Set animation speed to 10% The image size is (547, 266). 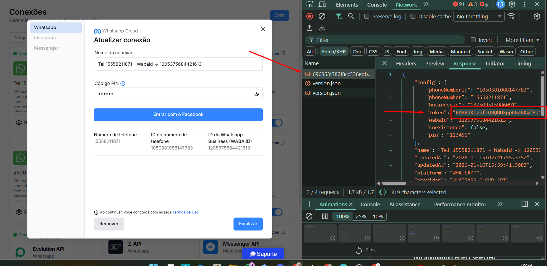click(x=378, y=216)
